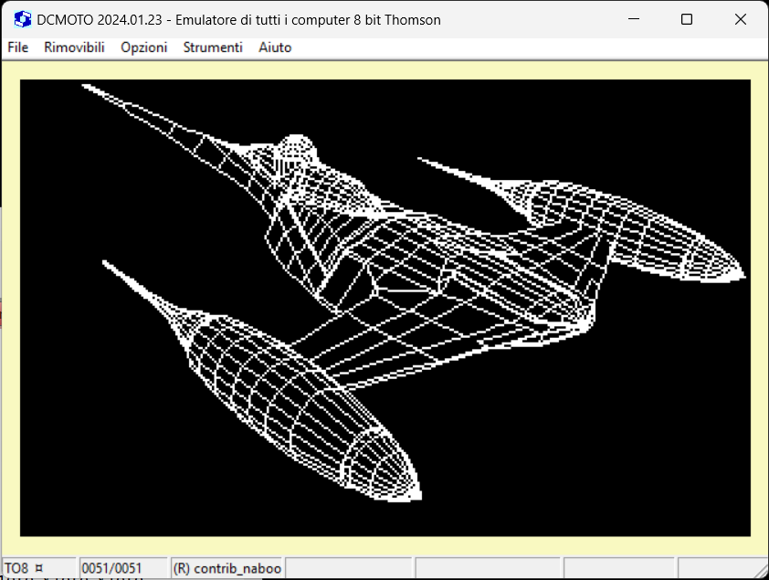Expand the Strumenti menu
769x580 pixels.
(213, 47)
